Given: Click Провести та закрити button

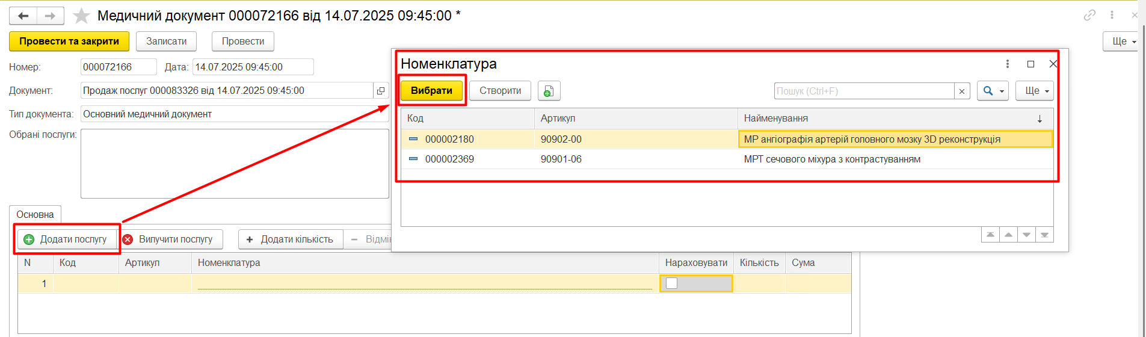Looking at the screenshot, I should pos(69,42).
